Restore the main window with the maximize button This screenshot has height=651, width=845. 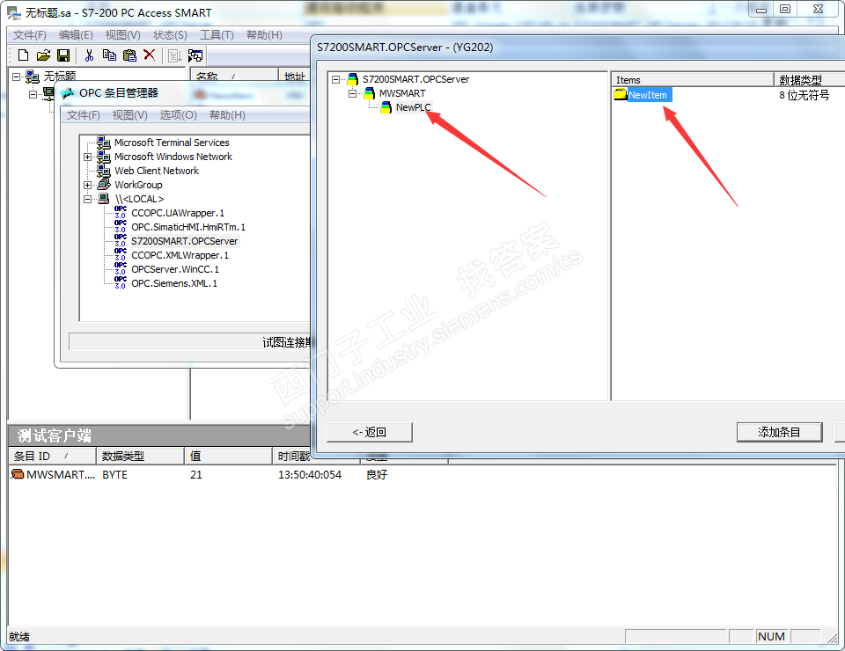click(785, 9)
